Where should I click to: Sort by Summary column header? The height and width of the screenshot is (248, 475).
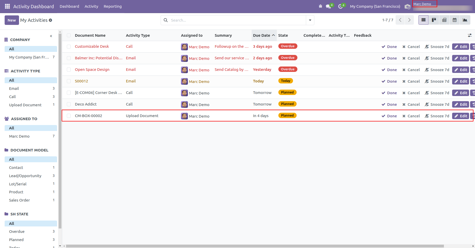(x=223, y=35)
